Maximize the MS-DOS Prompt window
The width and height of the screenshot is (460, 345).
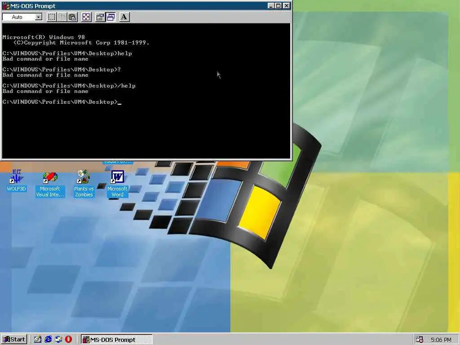pyautogui.click(x=279, y=5)
